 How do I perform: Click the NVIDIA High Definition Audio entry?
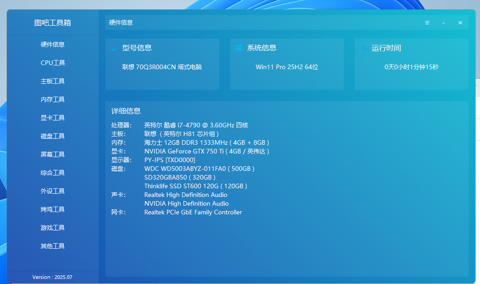pos(187,203)
